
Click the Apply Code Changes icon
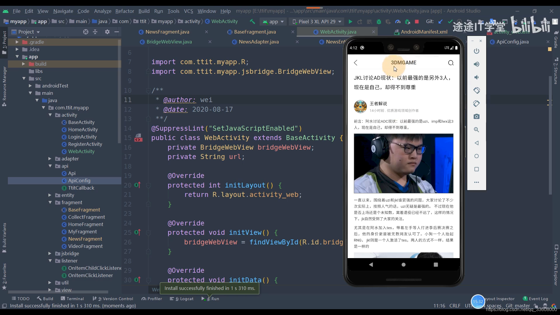pyautogui.click(x=369, y=22)
